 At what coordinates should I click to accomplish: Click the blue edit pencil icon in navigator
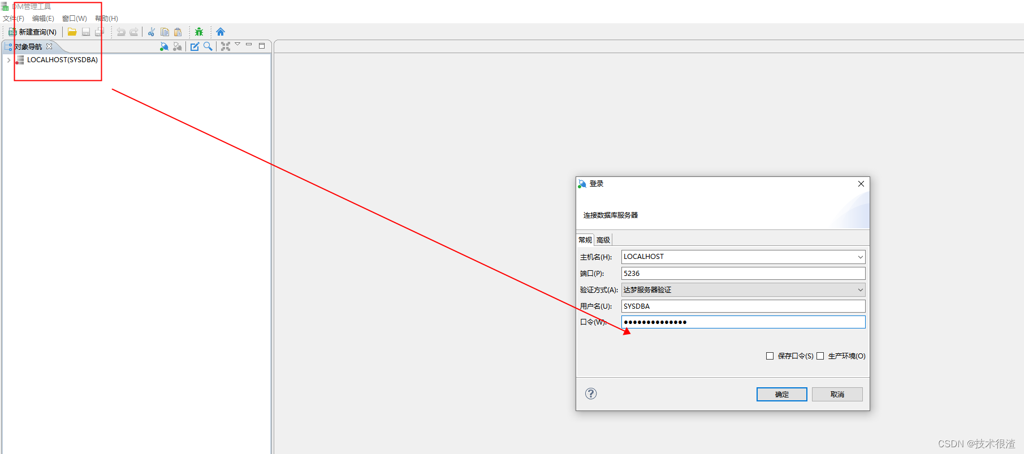point(195,46)
